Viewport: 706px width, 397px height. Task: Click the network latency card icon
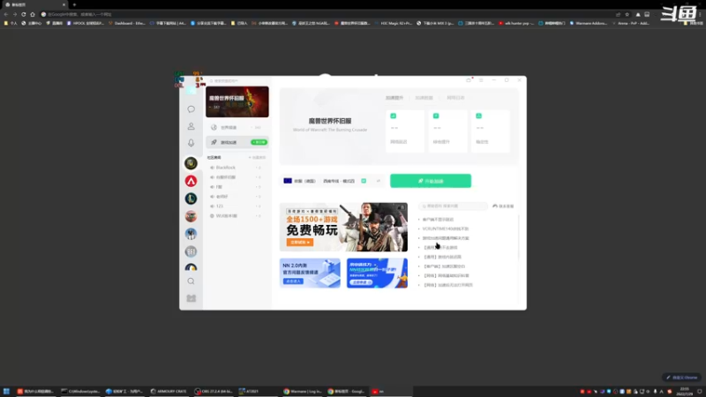(393, 116)
